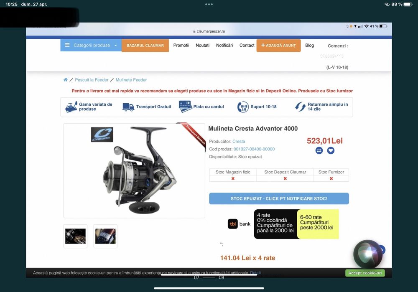Click the Adauga Anunt button
The image size is (418, 292).
point(278,45)
